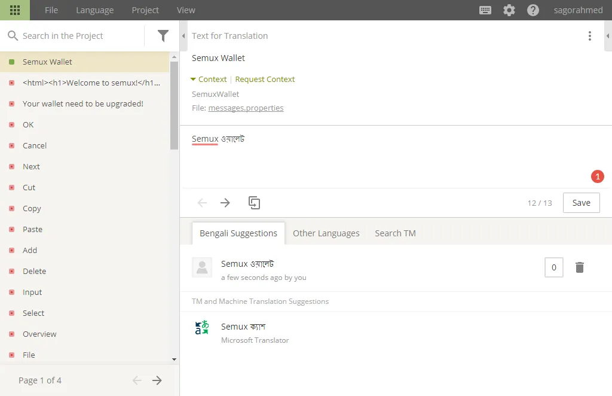Click the Save button
This screenshot has height=396, width=612.
(581, 203)
